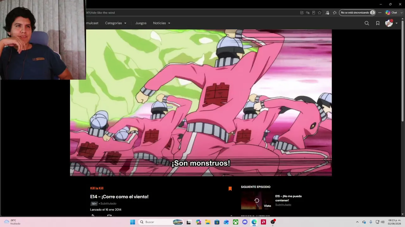Image resolution: width=405 pixels, height=227 pixels.
Task: Add this page to favorites star
Action: coord(320,13)
